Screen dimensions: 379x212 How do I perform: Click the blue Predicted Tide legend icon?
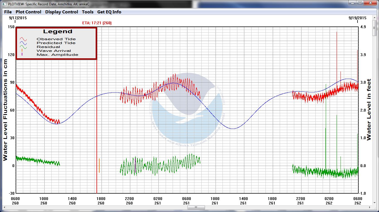(x=23, y=43)
